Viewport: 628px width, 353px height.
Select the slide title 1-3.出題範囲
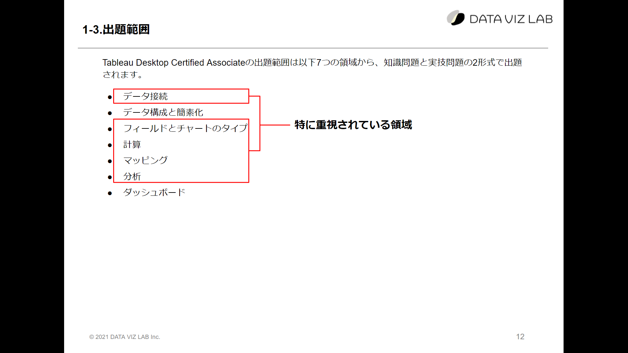tap(116, 29)
